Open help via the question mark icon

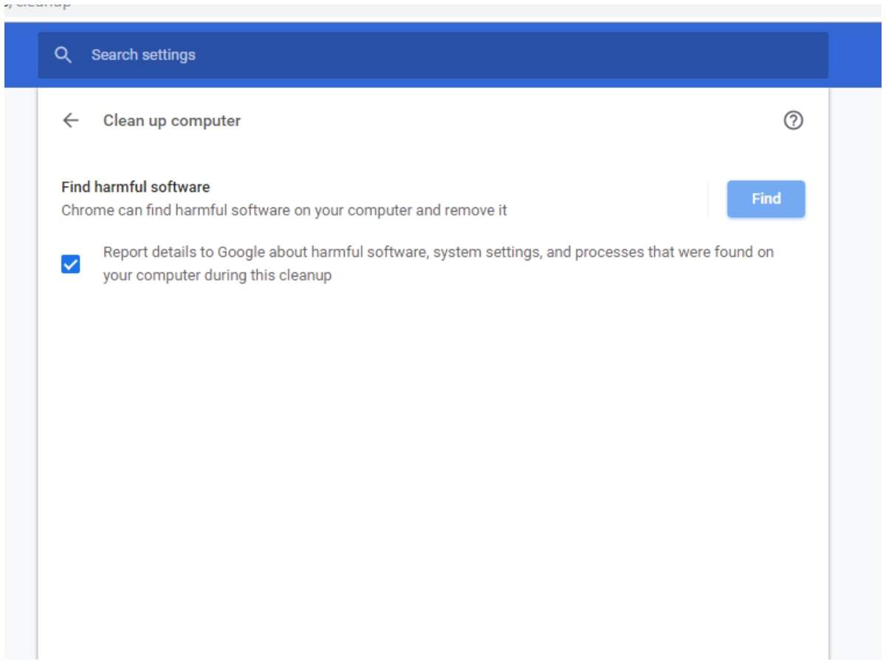coord(793,121)
